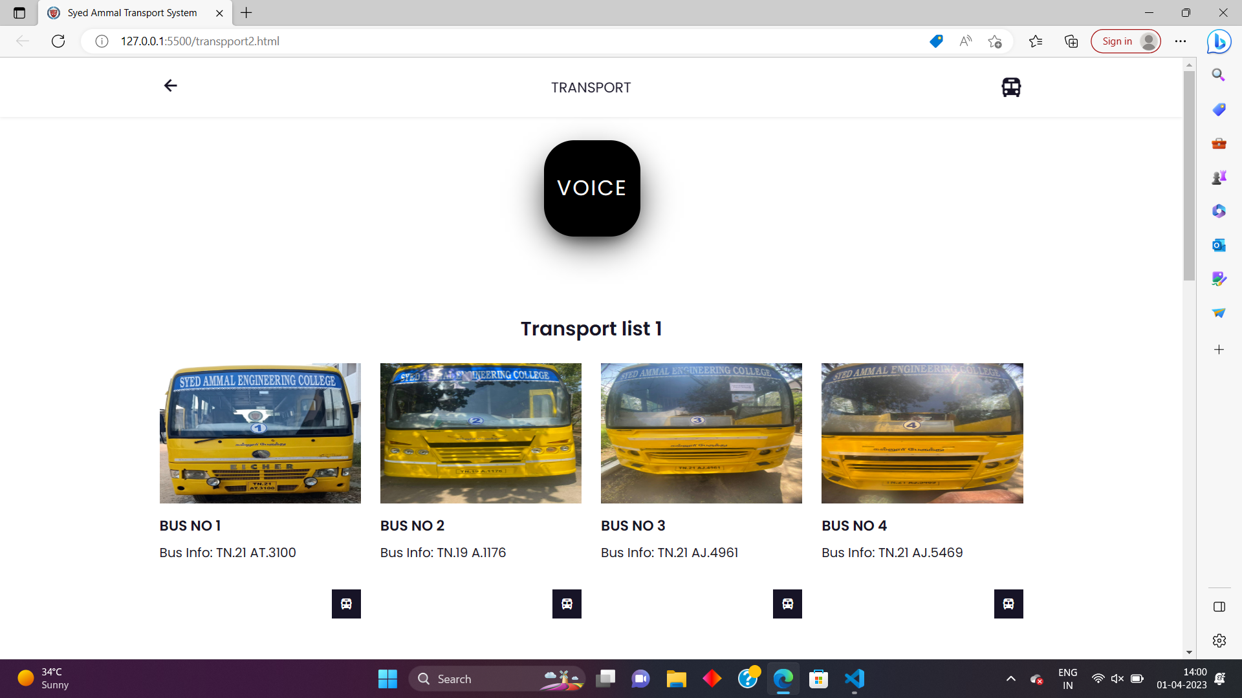This screenshot has height=698, width=1242.
Task: Click the 'BUS NO 1' heading
Action: click(190, 525)
